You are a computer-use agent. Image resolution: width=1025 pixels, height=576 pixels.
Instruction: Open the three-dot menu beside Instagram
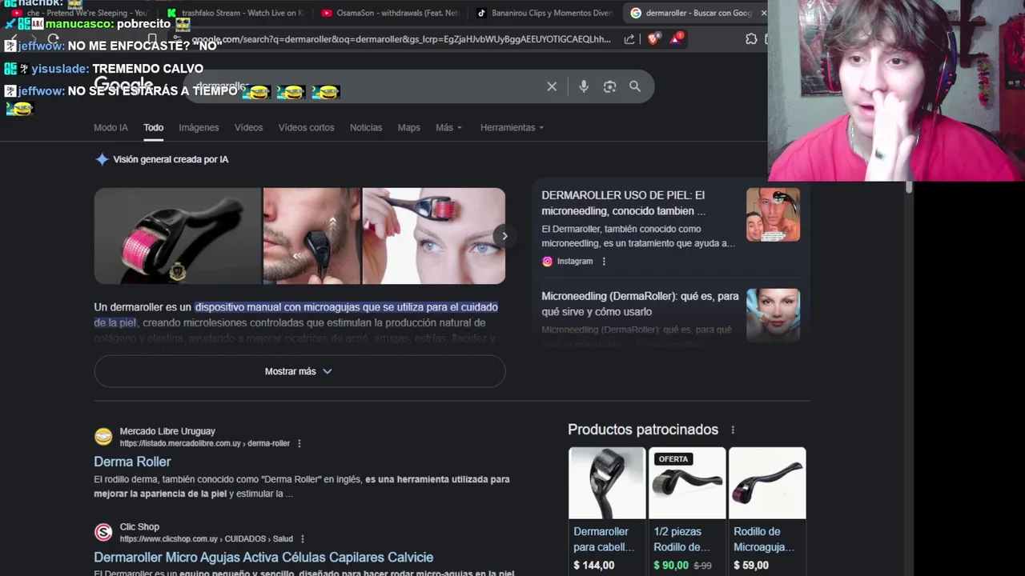[604, 262]
